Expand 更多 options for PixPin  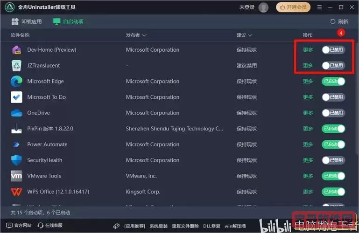click(x=308, y=129)
